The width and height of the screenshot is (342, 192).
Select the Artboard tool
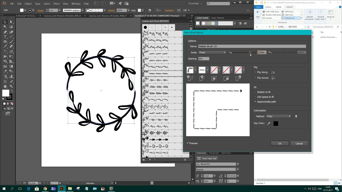point(5,81)
